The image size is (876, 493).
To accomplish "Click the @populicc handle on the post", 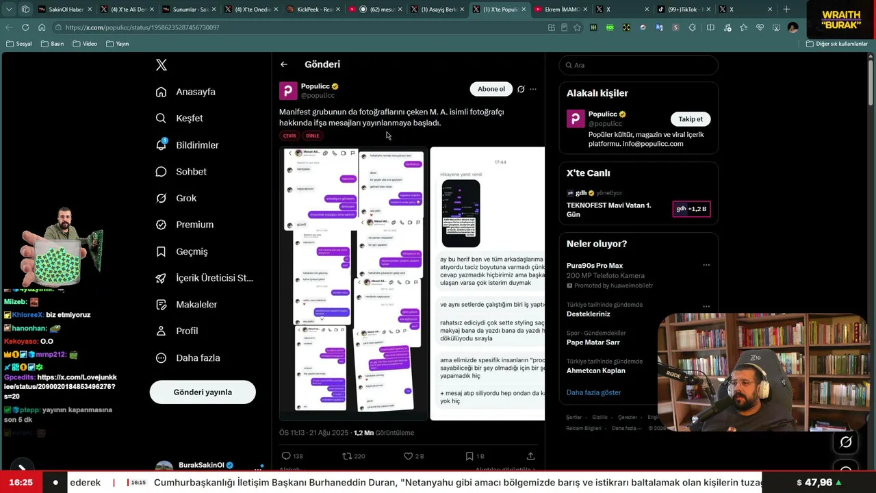I will click(x=318, y=96).
